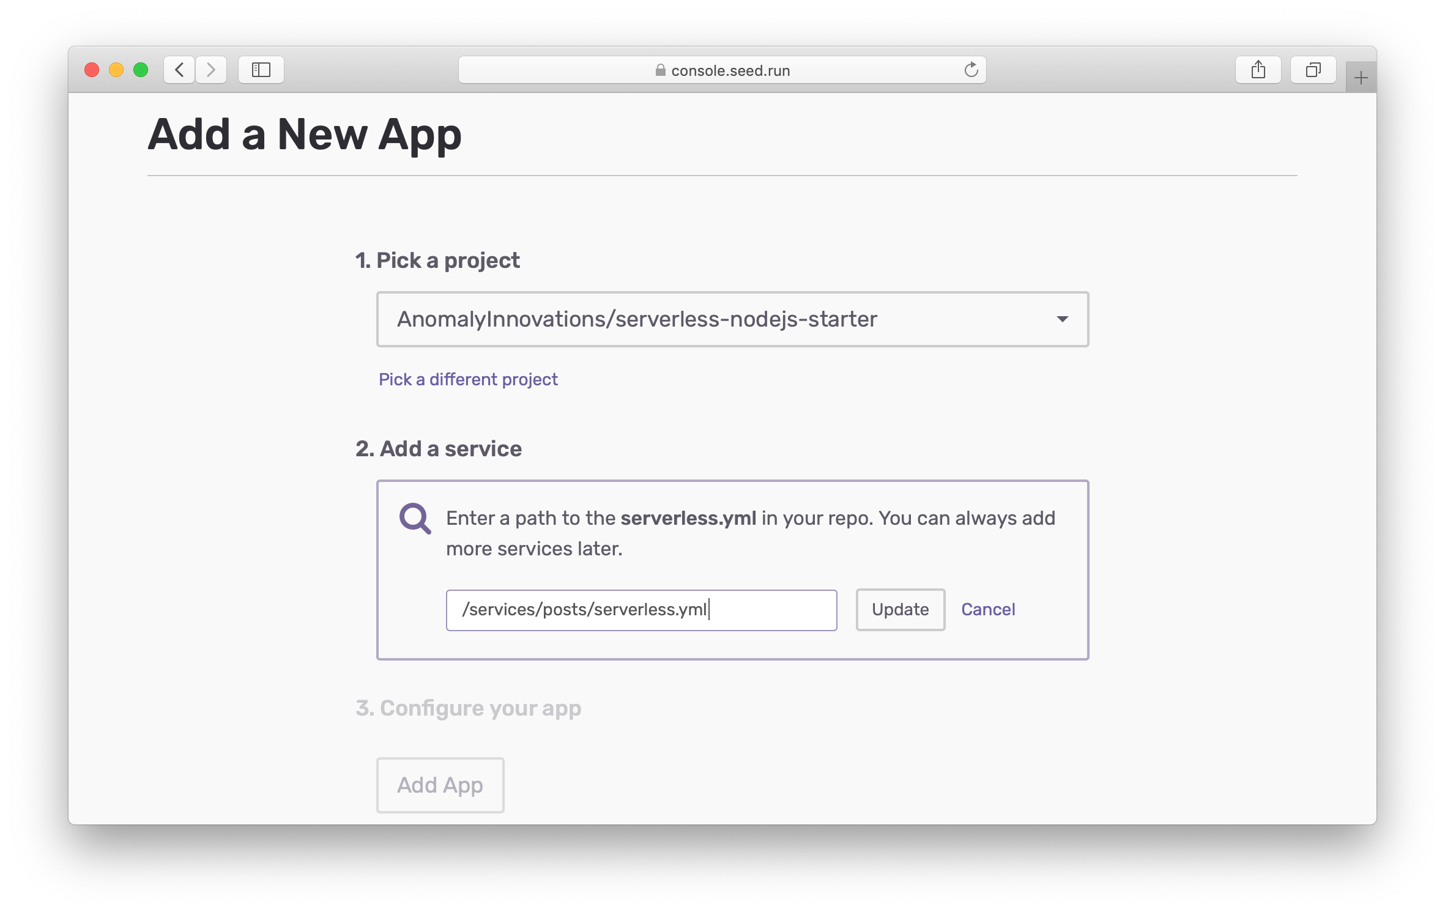
Task: Click the Update button
Action: tap(900, 610)
